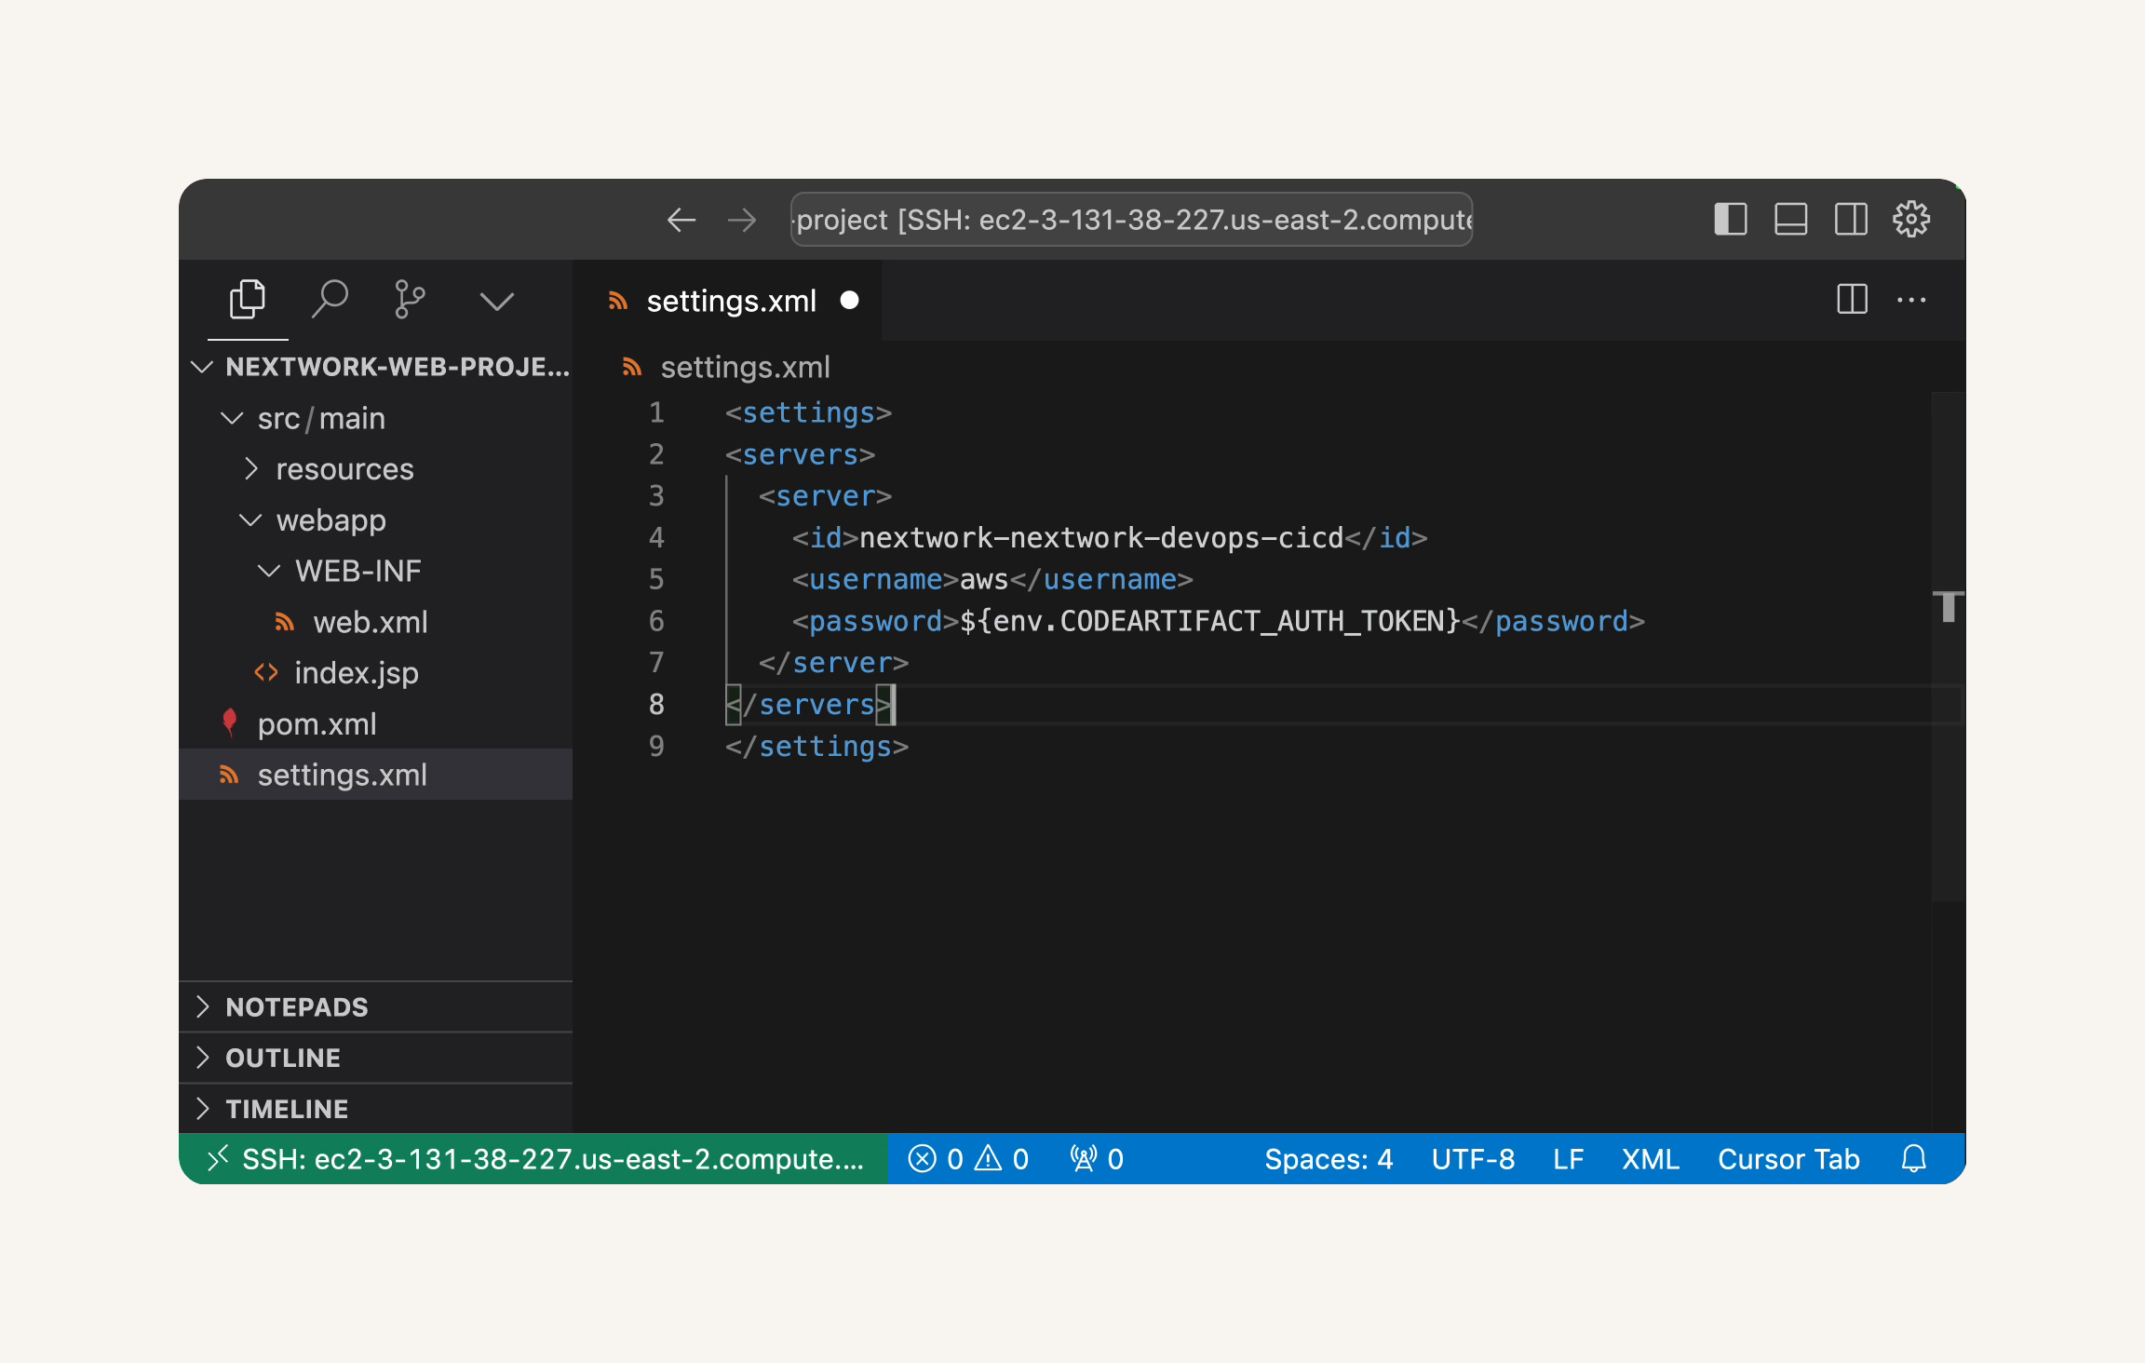Change end of line sequence LF
This screenshot has height=1363, width=2145.
(1568, 1159)
